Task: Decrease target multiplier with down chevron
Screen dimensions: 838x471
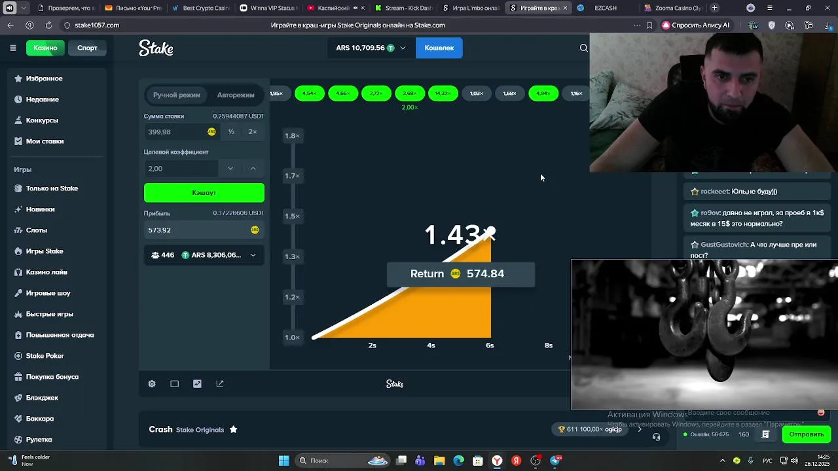Action: coord(230,168)
